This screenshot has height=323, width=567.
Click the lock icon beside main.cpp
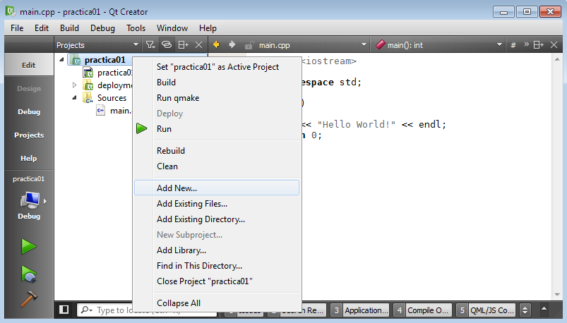pos(249,45)
